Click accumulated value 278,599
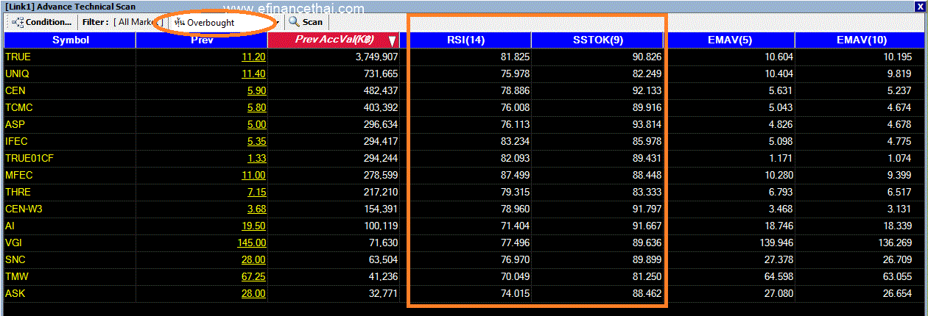The height and width of the screenshot is (316, 928). coord(380,175)
